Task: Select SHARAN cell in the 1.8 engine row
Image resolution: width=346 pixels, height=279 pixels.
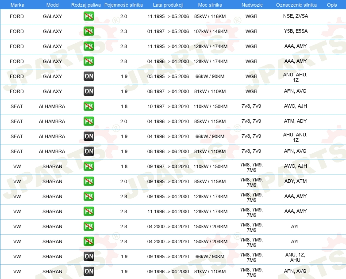Action: tap(52, 166)
